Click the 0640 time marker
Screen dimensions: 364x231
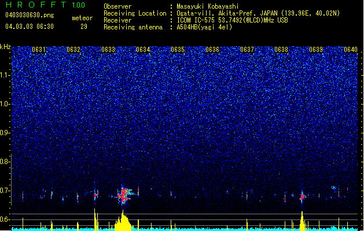pyautogui.click(x=351, y=50)
